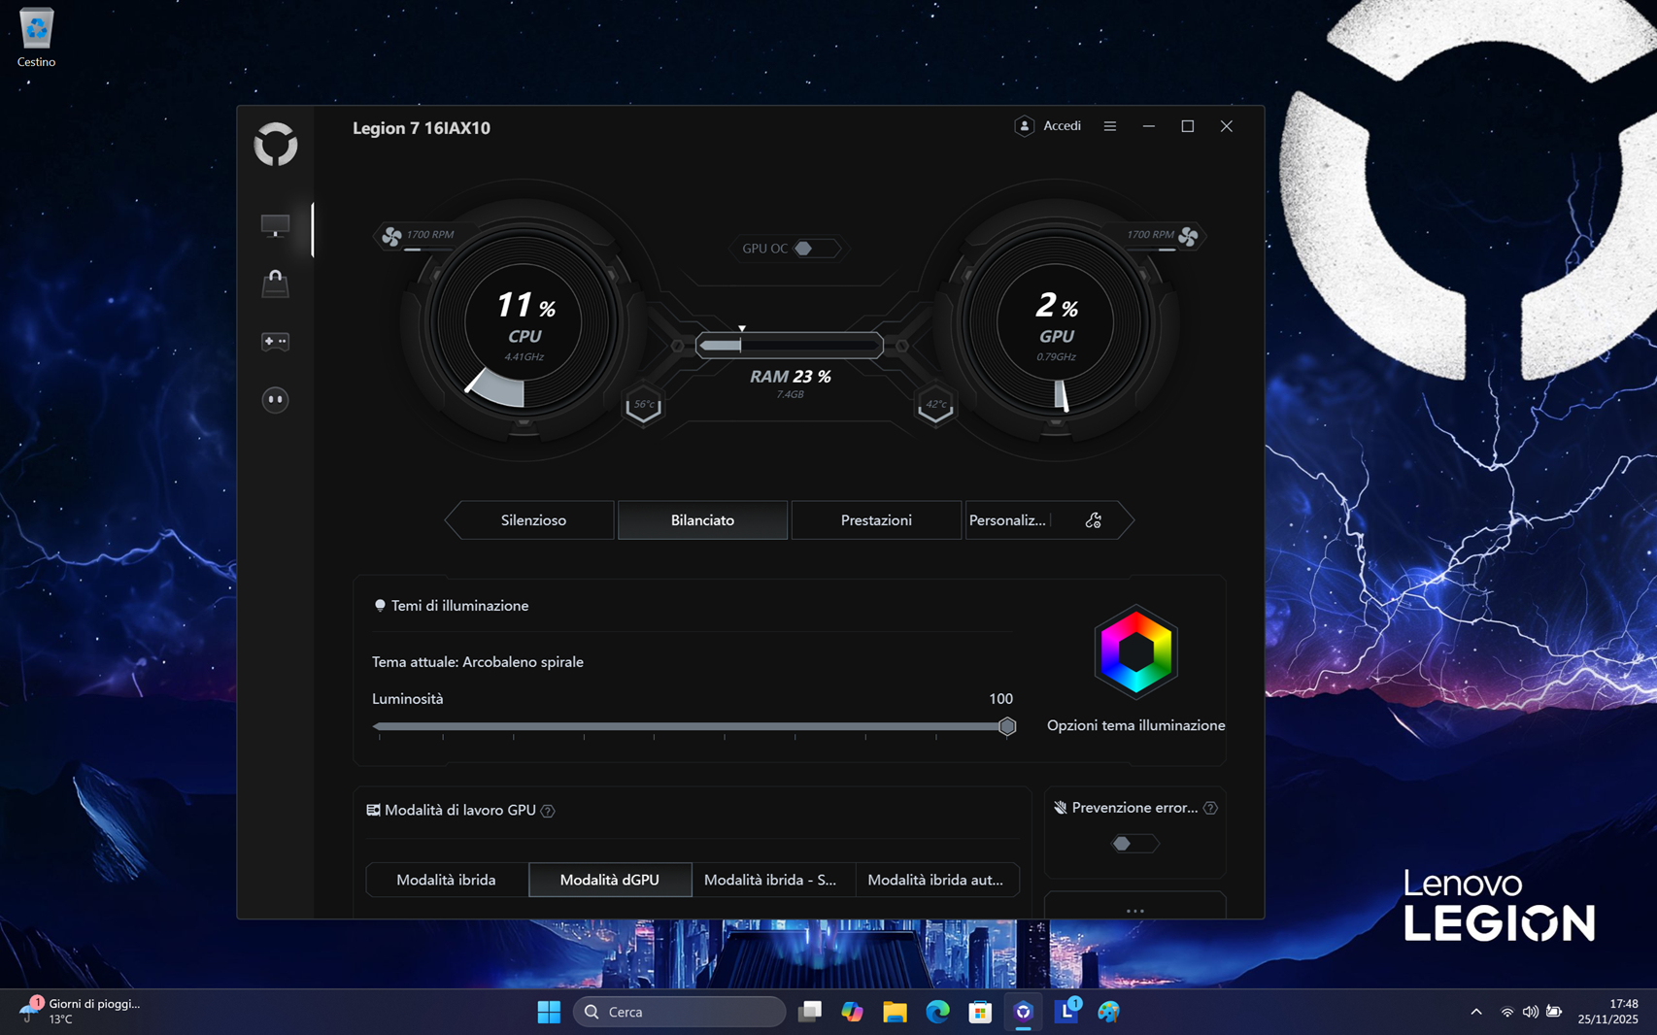1657x1035 pixels.
Task: Open the game controller sidebar section
Action: coord(276,342)
